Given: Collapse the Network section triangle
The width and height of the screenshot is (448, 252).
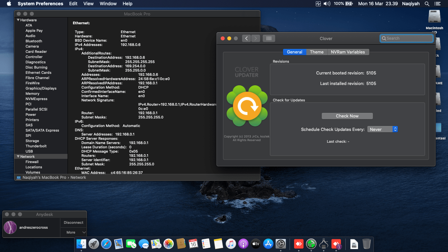Looking at the screenshot, I should tap(18, 157).
